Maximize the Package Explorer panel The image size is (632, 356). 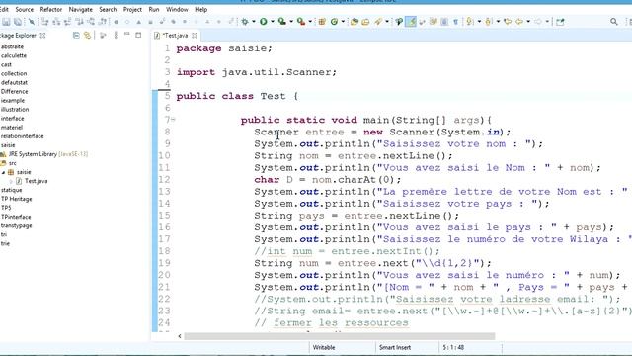pos(138,36)
